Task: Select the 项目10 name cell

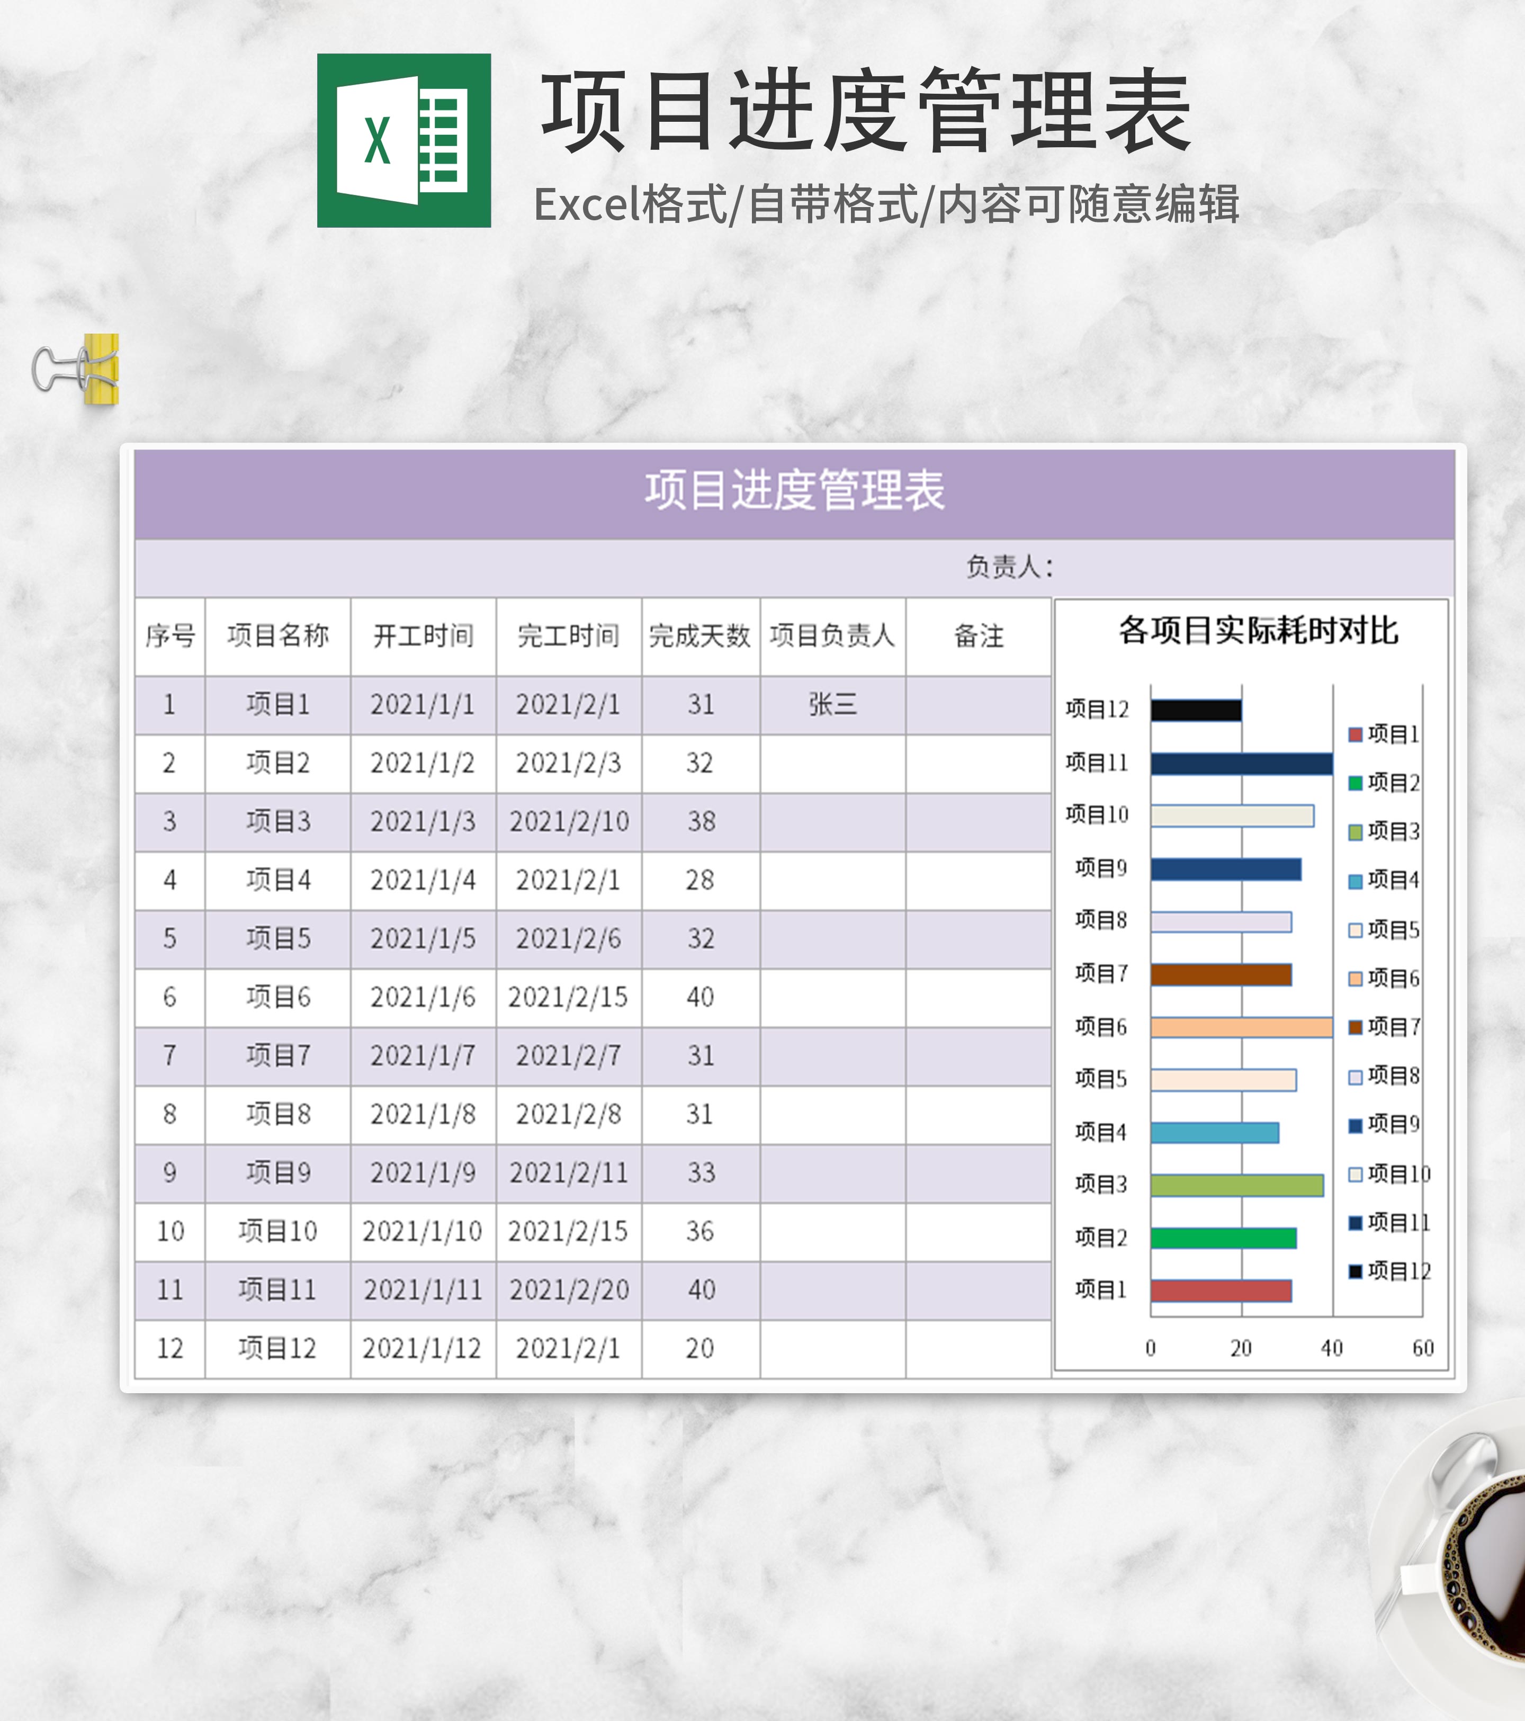Action: (x=277, y=1231)
